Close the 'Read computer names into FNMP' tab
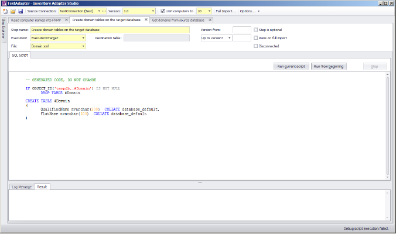Image resolution: width=396 pixels, height=234 pixels. [x=67, y=20]
